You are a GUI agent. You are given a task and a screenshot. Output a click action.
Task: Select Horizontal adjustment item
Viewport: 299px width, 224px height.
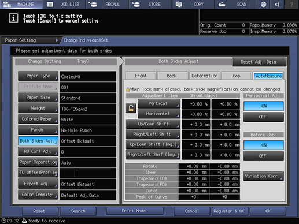159,114
